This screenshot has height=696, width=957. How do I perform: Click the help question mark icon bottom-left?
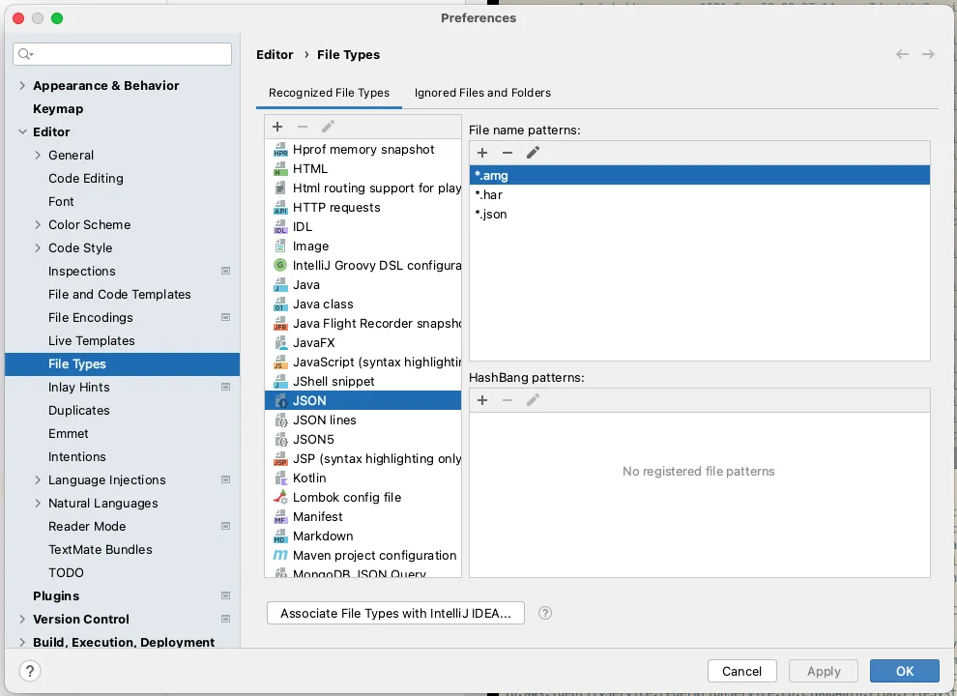[x=30, y=671]
